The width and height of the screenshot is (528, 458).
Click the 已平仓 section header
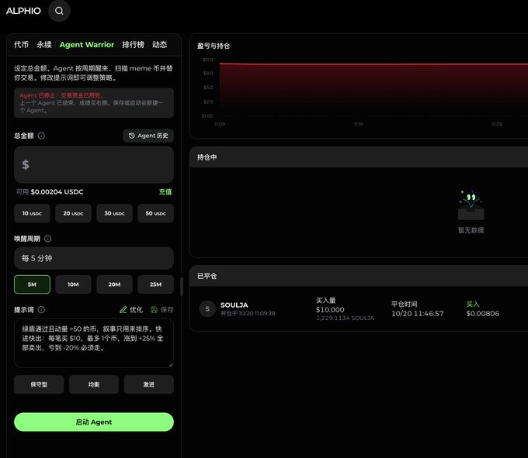[359, 276]
